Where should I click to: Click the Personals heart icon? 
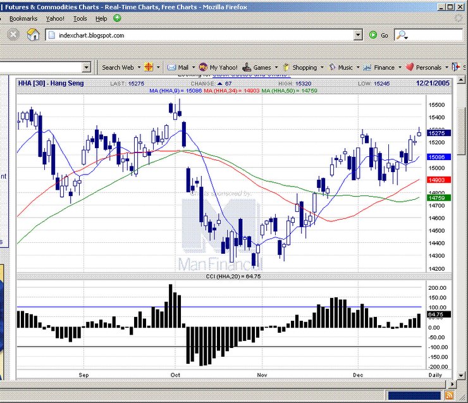coord(410,67)
